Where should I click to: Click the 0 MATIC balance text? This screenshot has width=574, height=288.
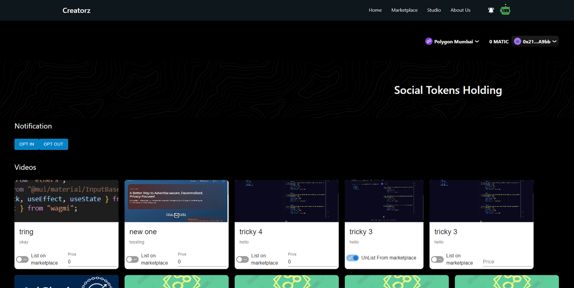coord(499,41)
